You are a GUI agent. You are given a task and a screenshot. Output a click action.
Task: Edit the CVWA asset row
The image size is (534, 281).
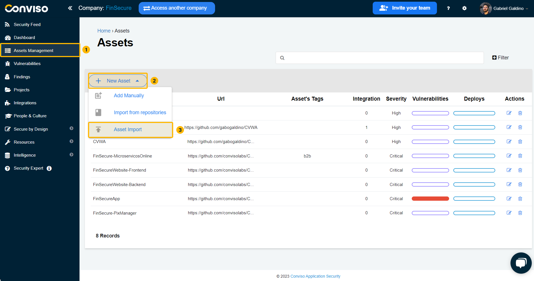pos(509,142)
